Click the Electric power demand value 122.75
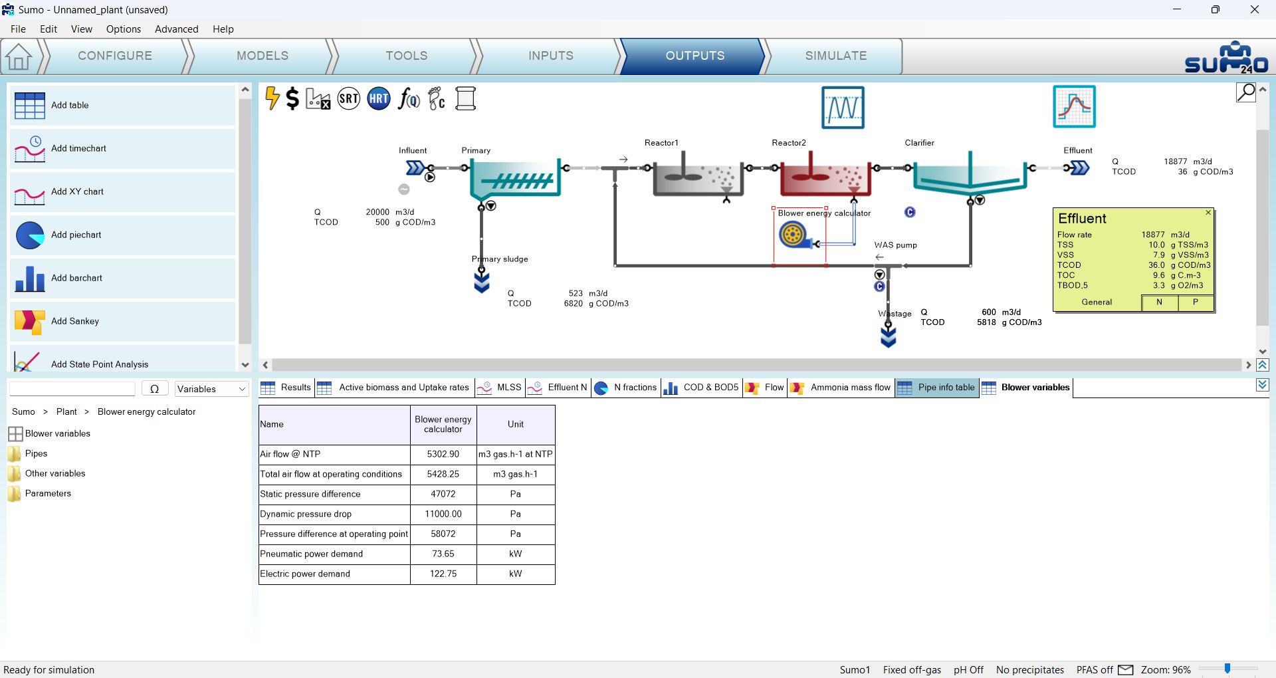Image resolution: width=1276 pixels, height=678 pixels. (443, 574)
